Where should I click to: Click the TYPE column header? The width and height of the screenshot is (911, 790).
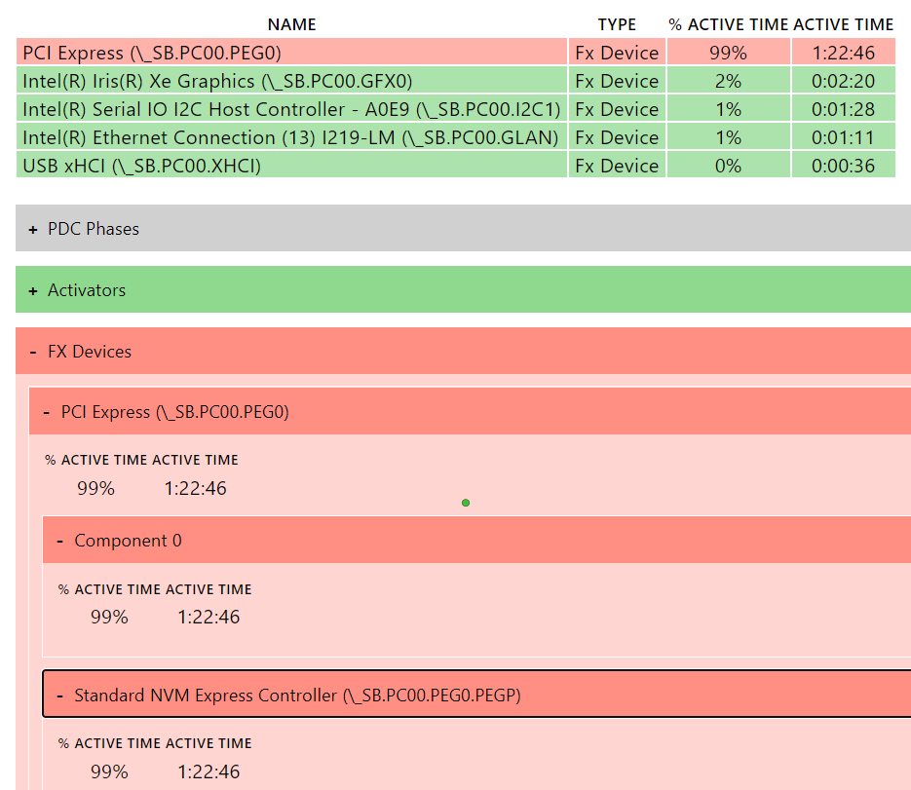pos(617,24)
